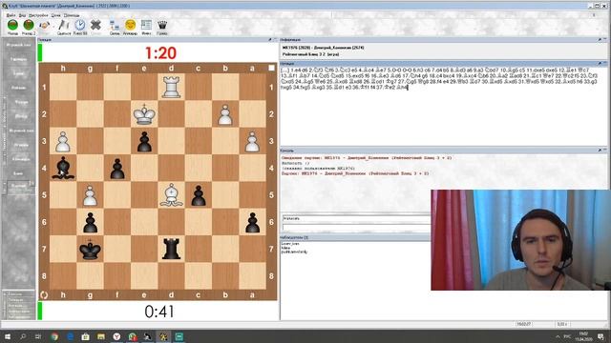This screenshot has height=343, width=611.
Task: Offer a draw with the handshake icon
Action: pyautogui.click(x=45, y=26)
